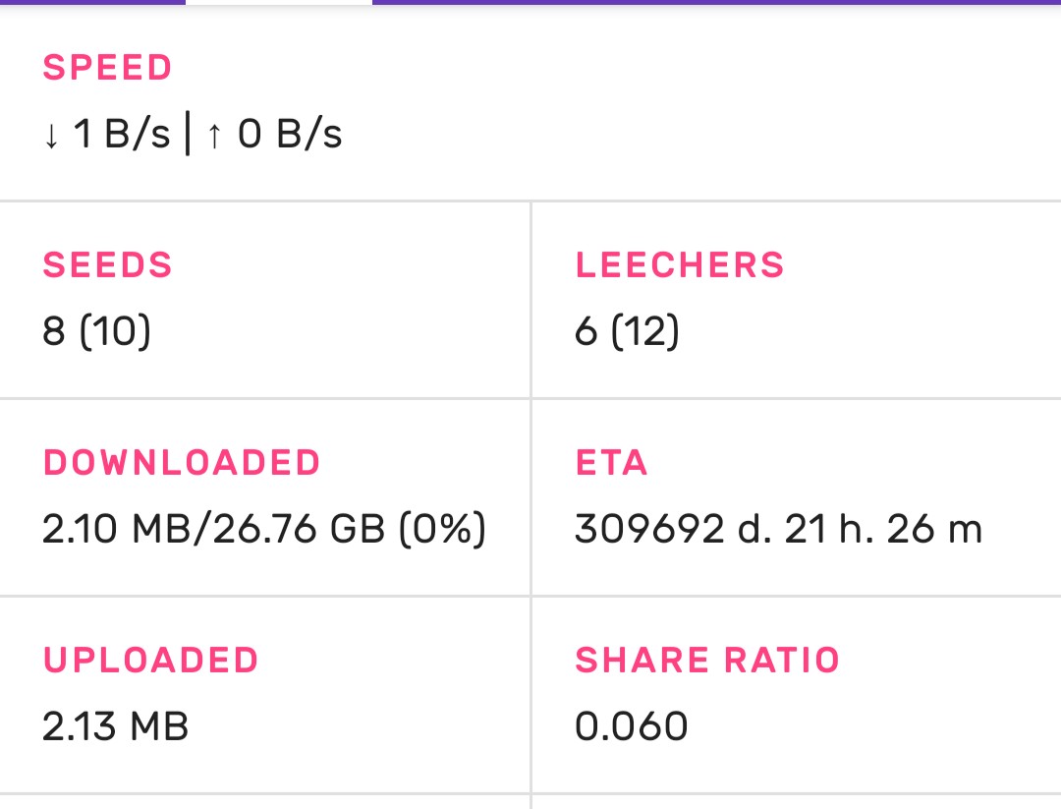
Task: Click the download arrow in the speed row
Action: pyautogui.click(x=52, y=136)
